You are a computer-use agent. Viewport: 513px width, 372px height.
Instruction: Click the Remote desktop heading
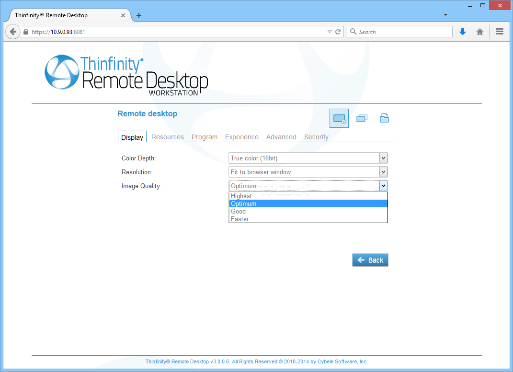tap(147, 114)
